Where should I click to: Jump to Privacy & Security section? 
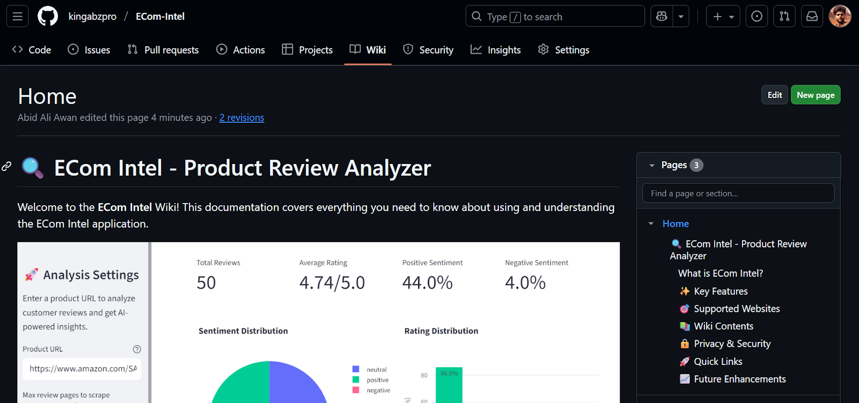[x=725, y=344]
